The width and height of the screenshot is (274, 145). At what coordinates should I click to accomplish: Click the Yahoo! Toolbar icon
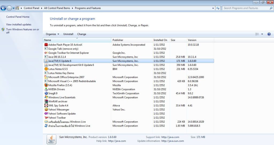tap(46, 118)
